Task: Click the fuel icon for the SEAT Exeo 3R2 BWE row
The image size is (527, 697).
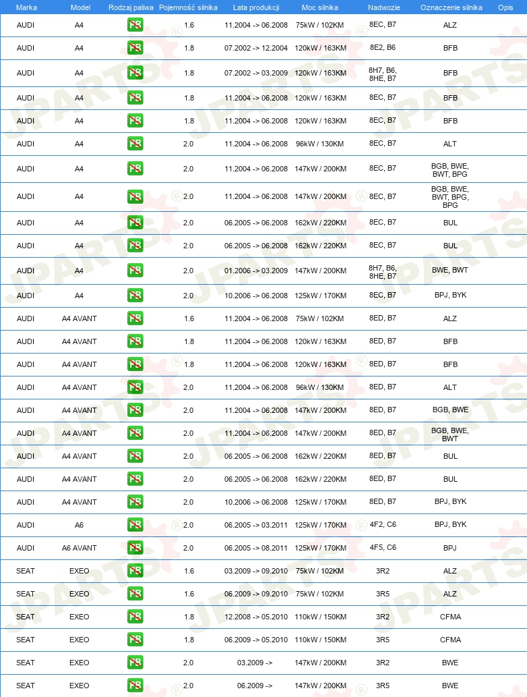Action: click(135, 663)
